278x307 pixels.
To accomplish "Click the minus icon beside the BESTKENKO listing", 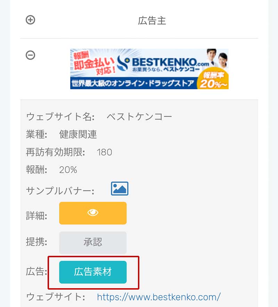I will point(31,55).
